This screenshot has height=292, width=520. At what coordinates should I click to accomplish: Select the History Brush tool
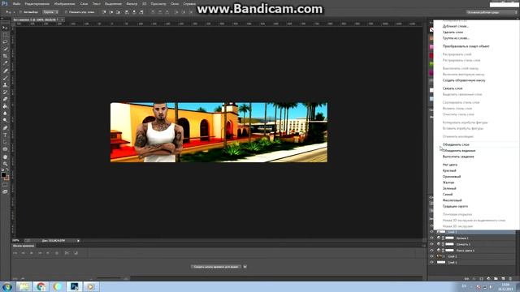tap(5, 92)
